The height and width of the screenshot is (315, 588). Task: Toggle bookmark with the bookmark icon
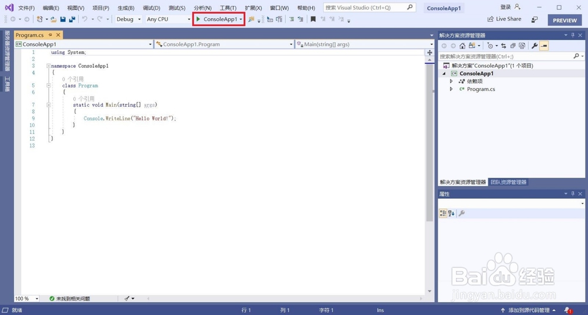point(313,19)
